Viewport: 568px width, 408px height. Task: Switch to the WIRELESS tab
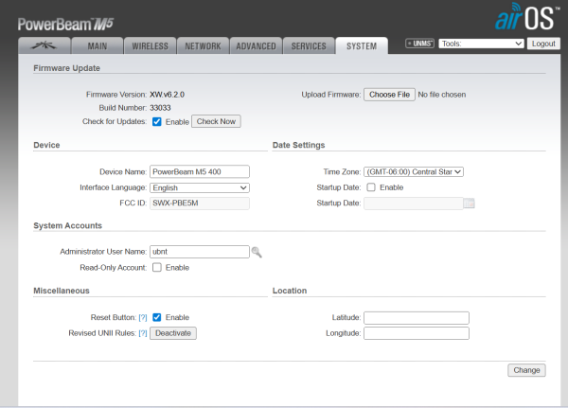151,45
